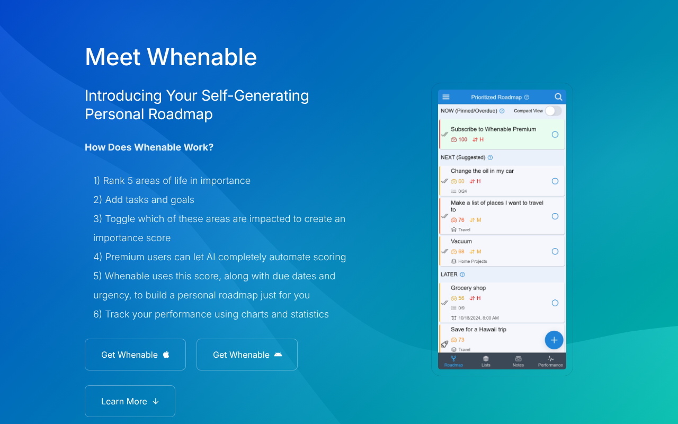Screen dimensions: 678x424
Task: Open the Performance tab
Action: click(550, 361)
